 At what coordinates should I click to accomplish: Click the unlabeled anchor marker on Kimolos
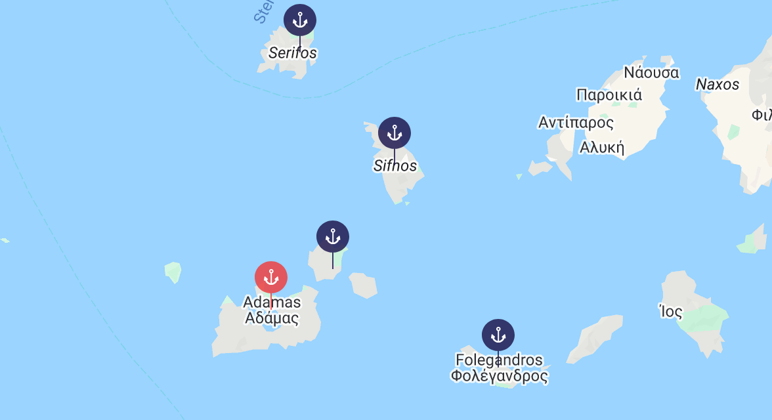point(333,237)
